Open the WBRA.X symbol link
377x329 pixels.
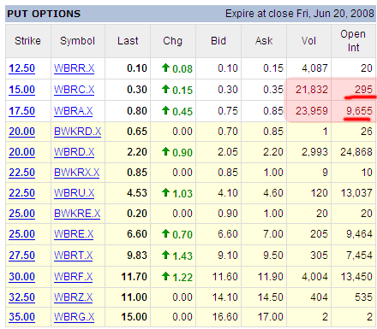pyautogui.click(x=73, y=111)
